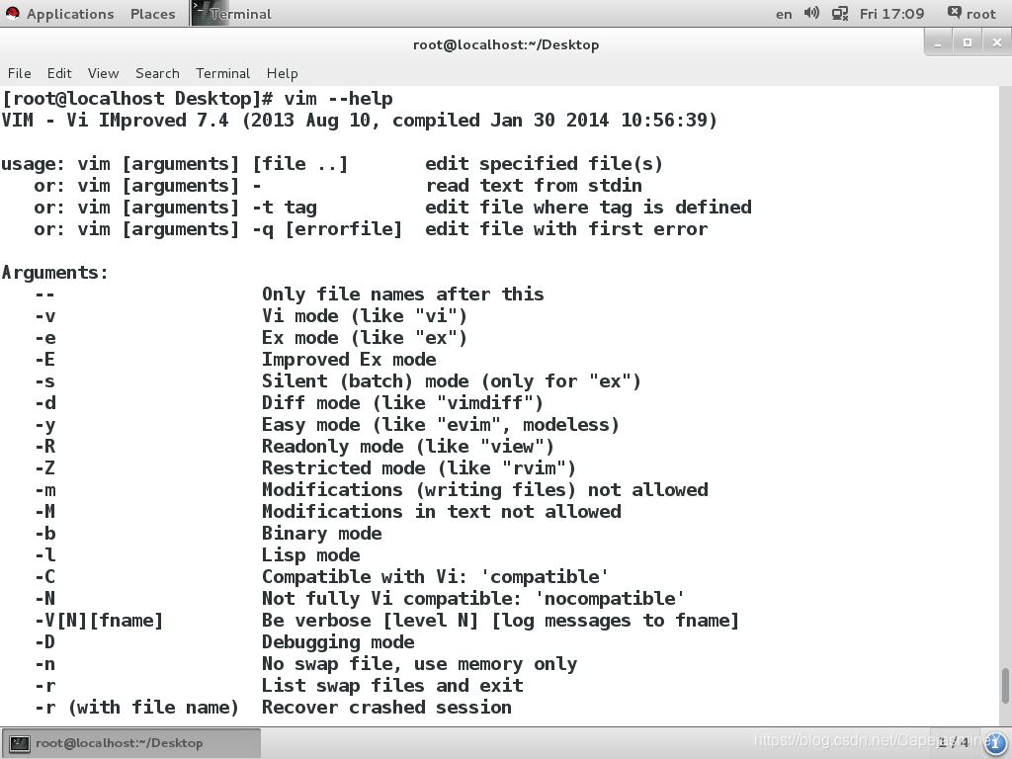This screenshot has width=1012, height=759.
Task: Close the terminal window
Action: (996, 43)
